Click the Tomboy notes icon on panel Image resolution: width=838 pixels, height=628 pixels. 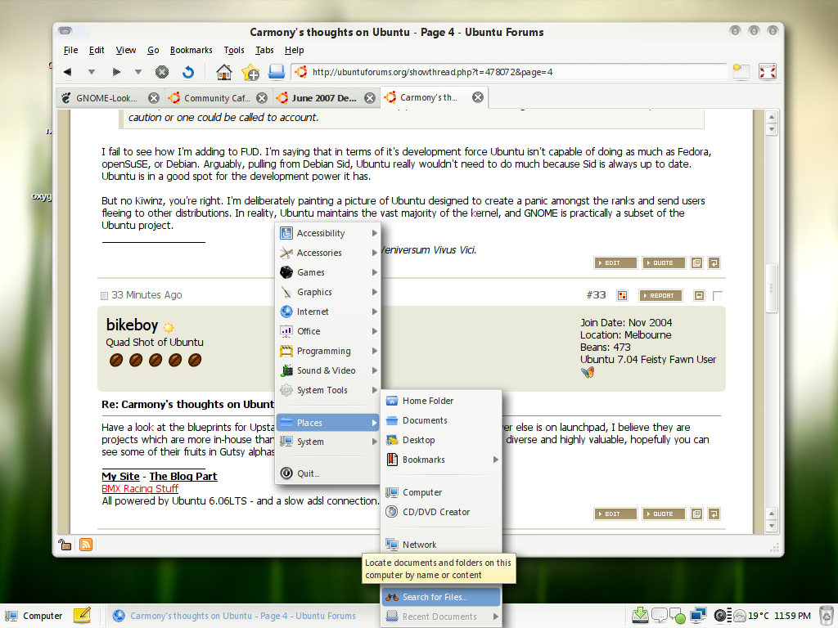click(82, 616)
